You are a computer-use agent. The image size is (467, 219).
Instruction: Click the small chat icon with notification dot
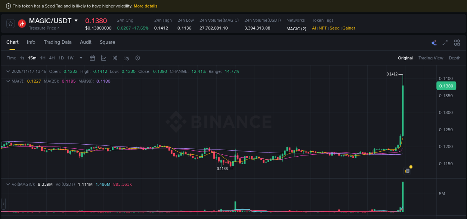[407, 170]
